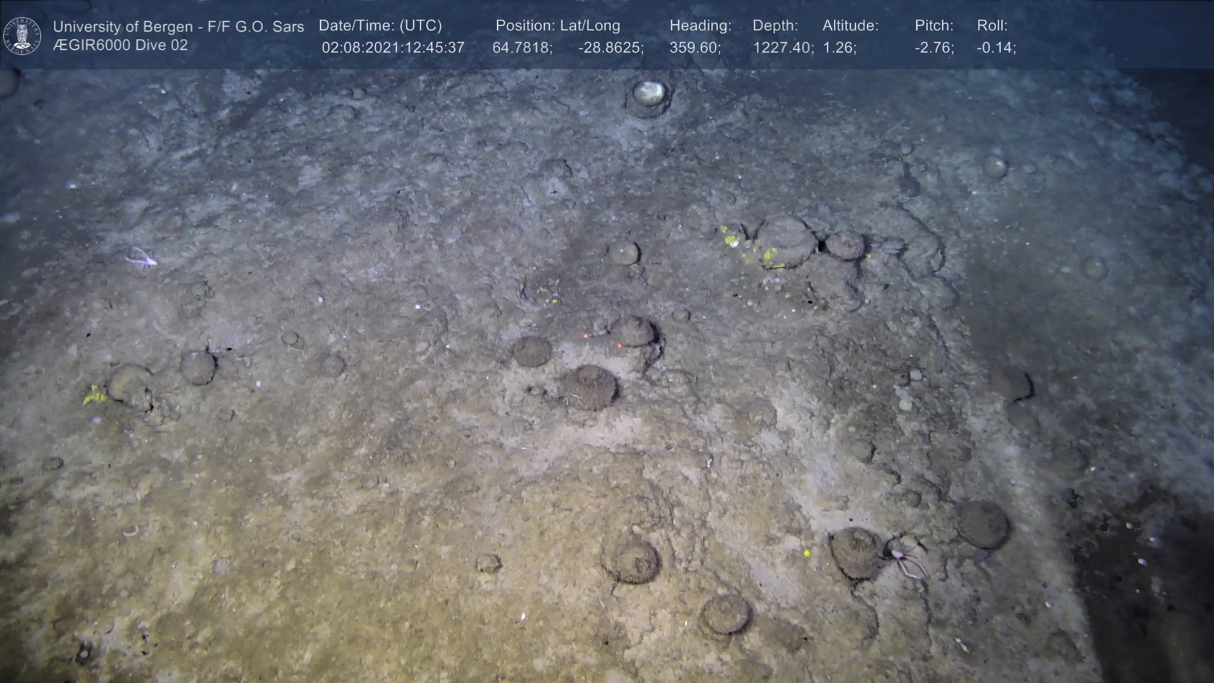Select the ÆGIR6000 Dive 02 label
The width and height of the screenshot is (1214, 683).
pyautogui.click(x=120, y=46)
